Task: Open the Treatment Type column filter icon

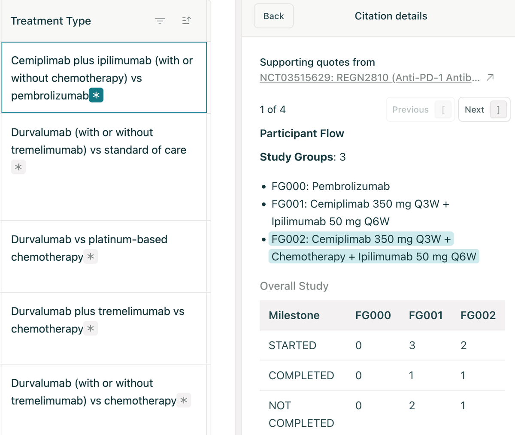Action: click(160, 21)
